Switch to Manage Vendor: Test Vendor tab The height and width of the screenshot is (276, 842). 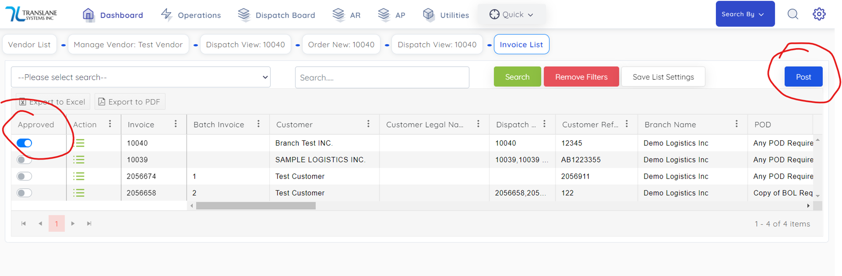pyautogui.click(x=128, y=45)
